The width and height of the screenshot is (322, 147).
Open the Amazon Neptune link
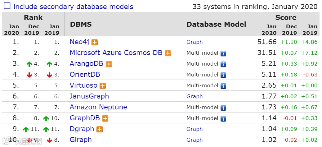[98, 107]
